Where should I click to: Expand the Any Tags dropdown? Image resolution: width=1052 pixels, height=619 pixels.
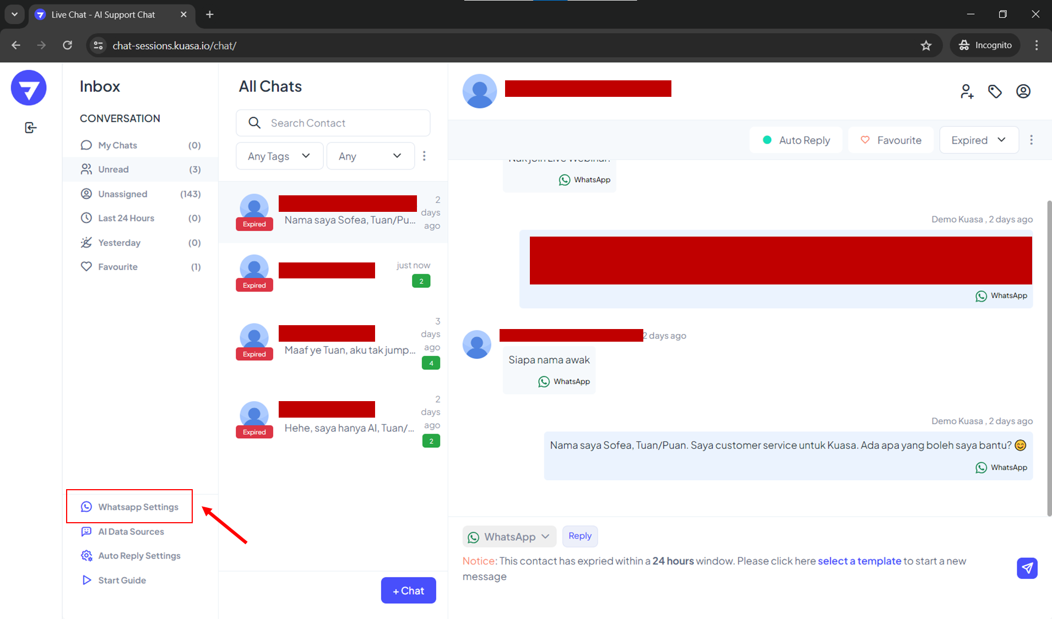[x=279, y=156]
